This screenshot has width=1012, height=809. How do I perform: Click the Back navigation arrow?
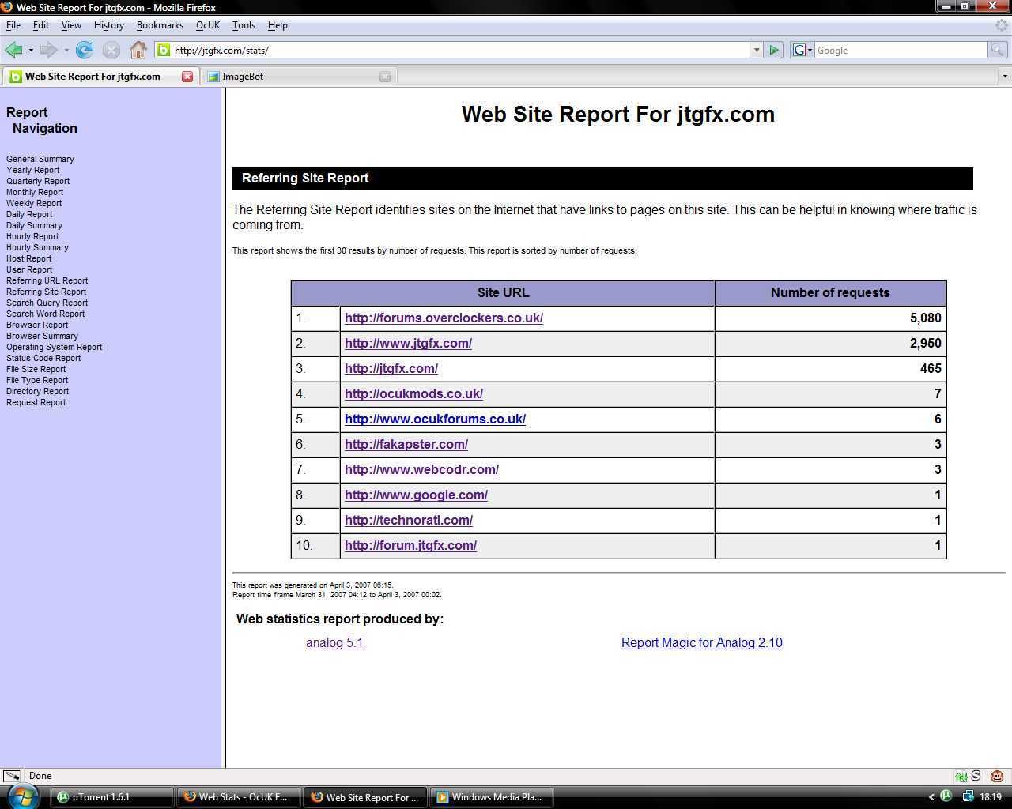[13, 50]
